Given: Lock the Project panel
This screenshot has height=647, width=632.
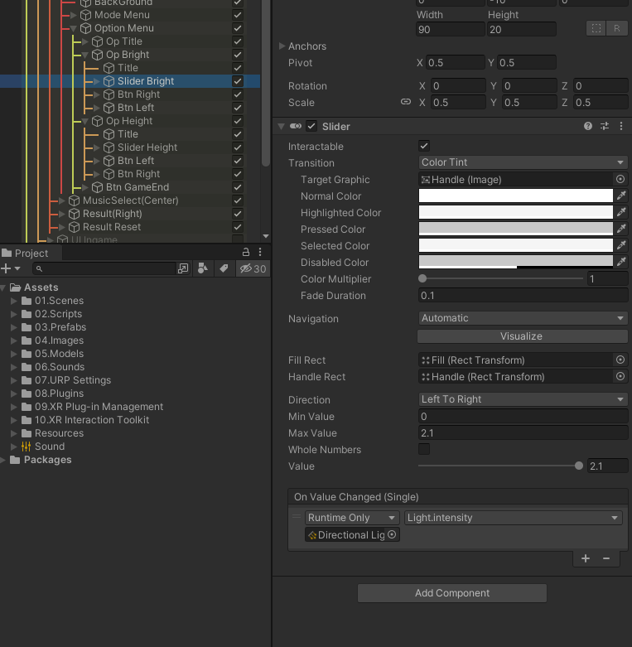Looking at the screenshot, I should pyautogui.click(x=245, y=252).
